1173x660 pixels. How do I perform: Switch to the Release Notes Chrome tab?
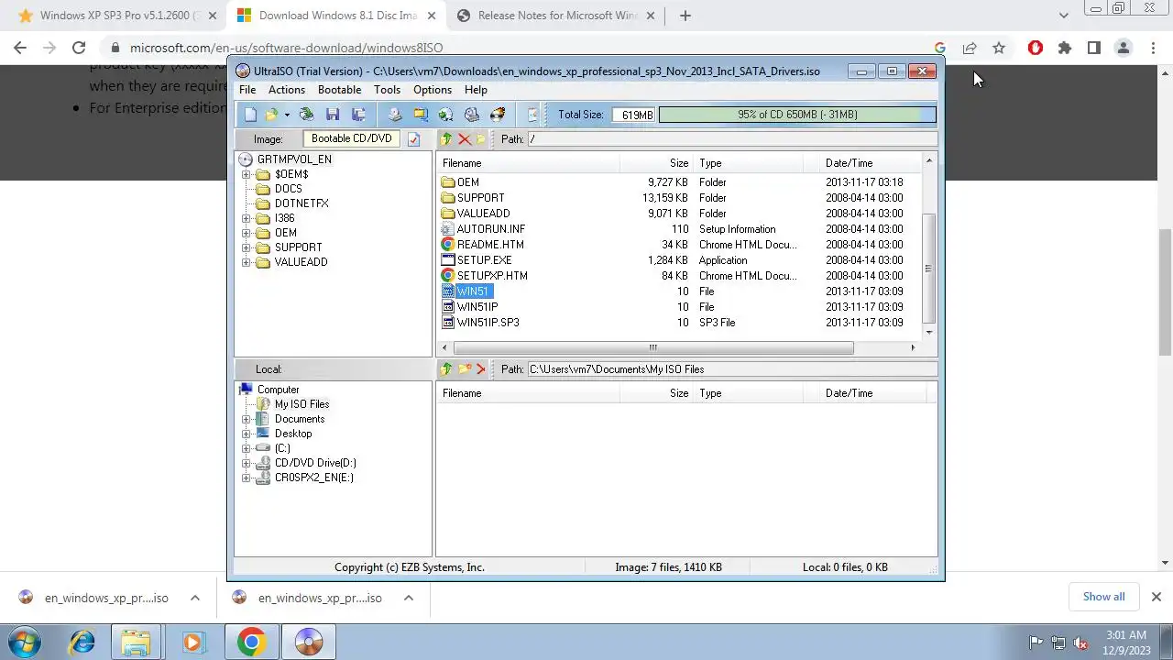[558, 16]
